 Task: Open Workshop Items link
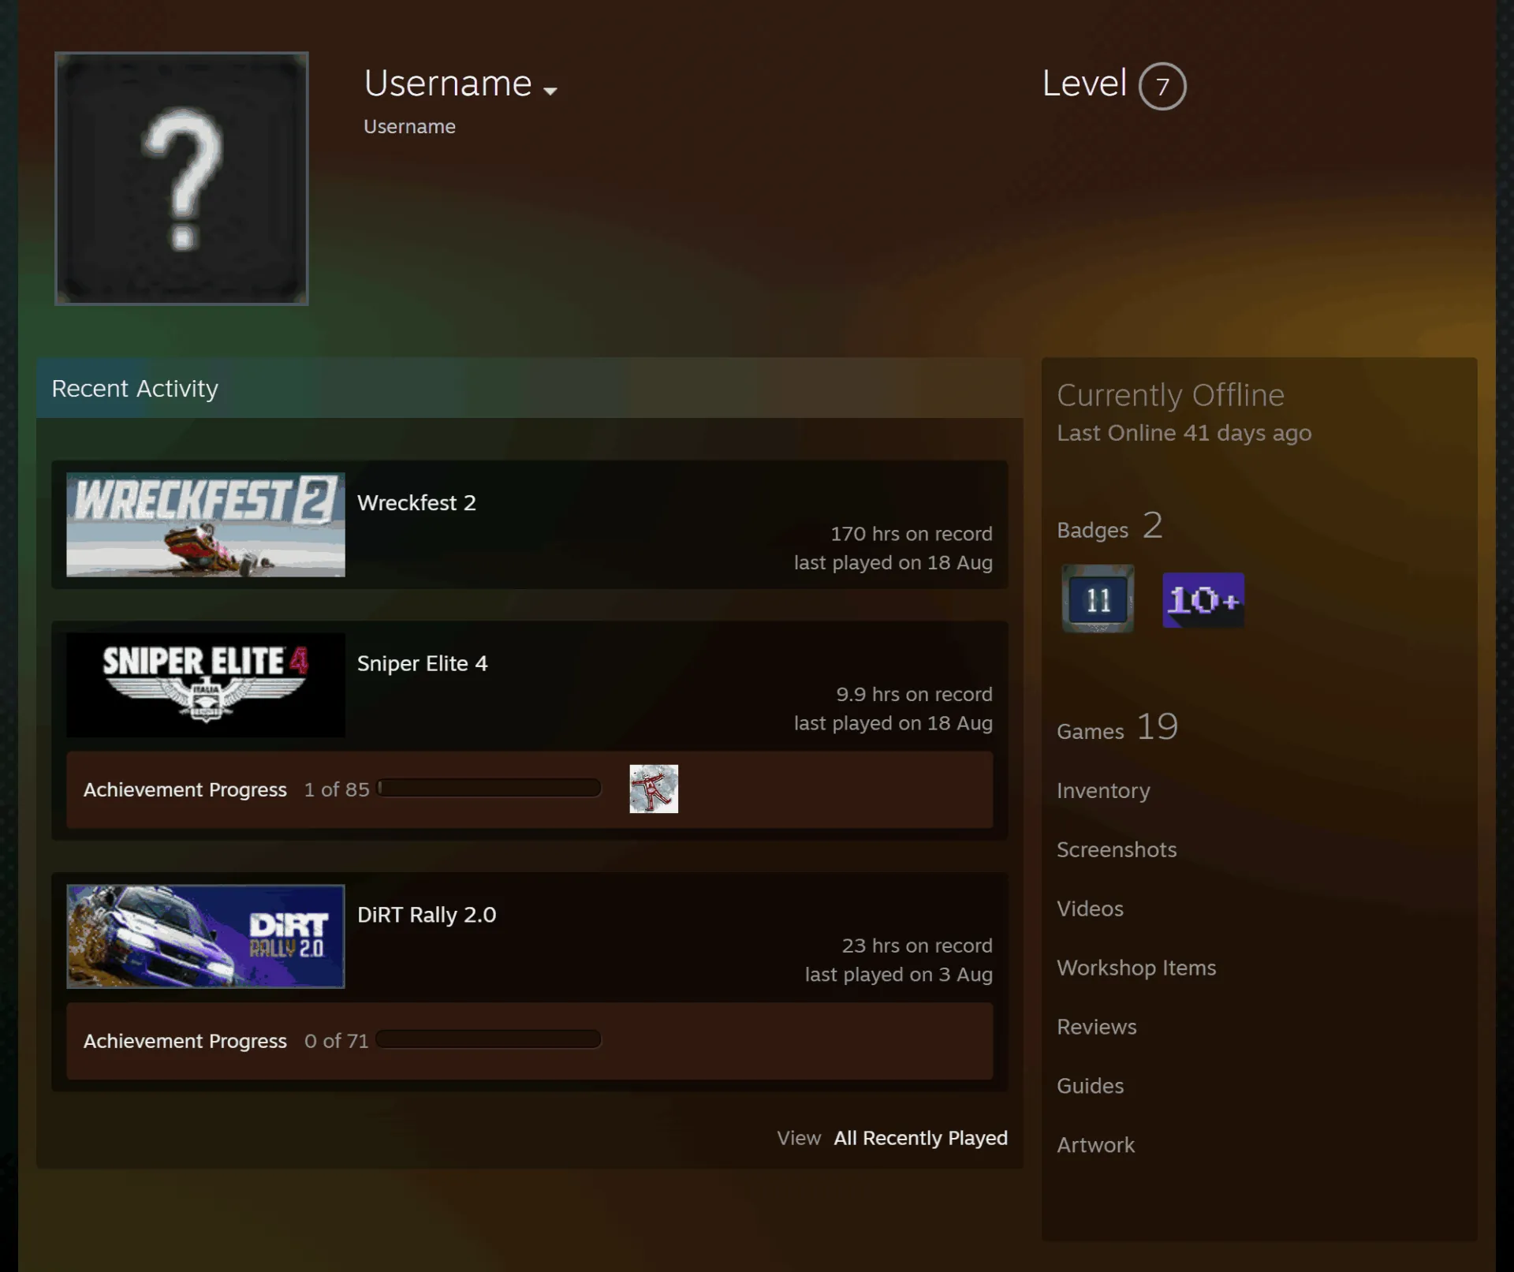click(x=1136, y=968)
